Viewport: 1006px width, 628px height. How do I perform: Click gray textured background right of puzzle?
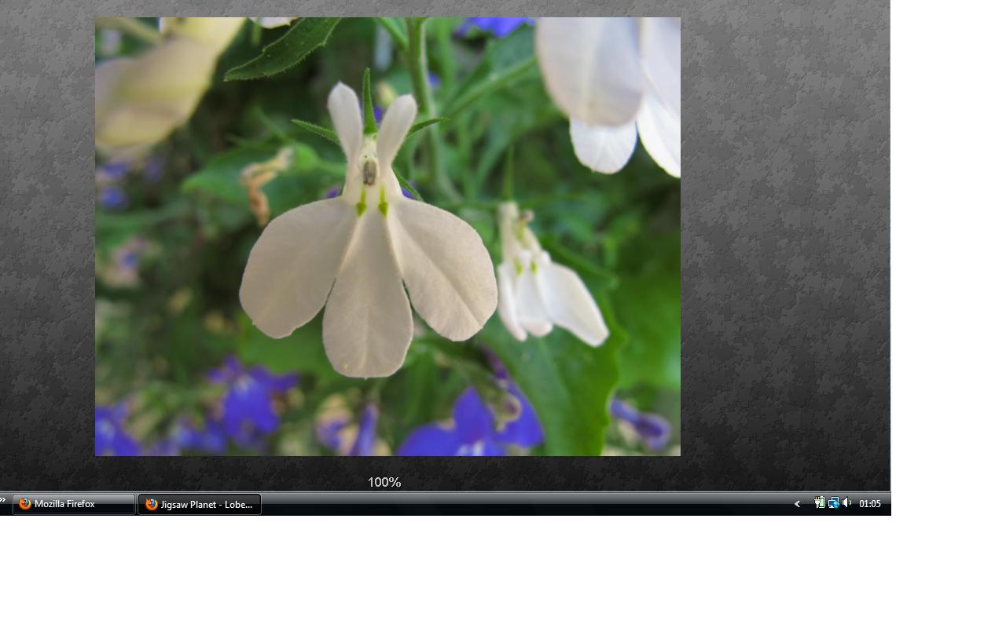[786, 235]
